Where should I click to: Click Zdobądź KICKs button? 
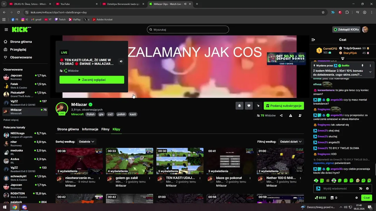coord(346,30)
